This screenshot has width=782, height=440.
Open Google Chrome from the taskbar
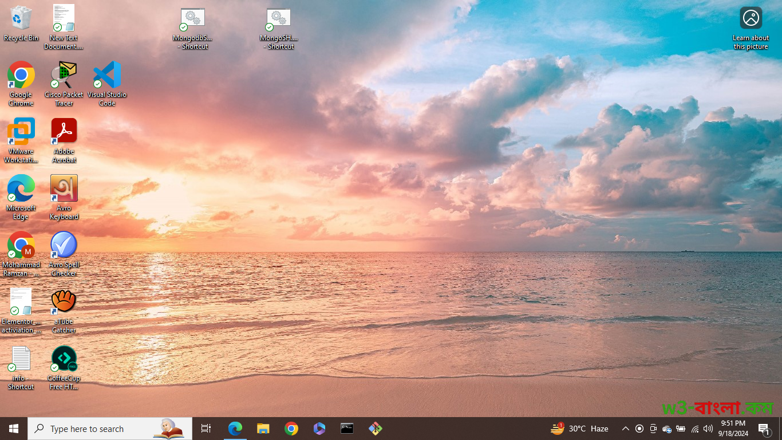291,429
